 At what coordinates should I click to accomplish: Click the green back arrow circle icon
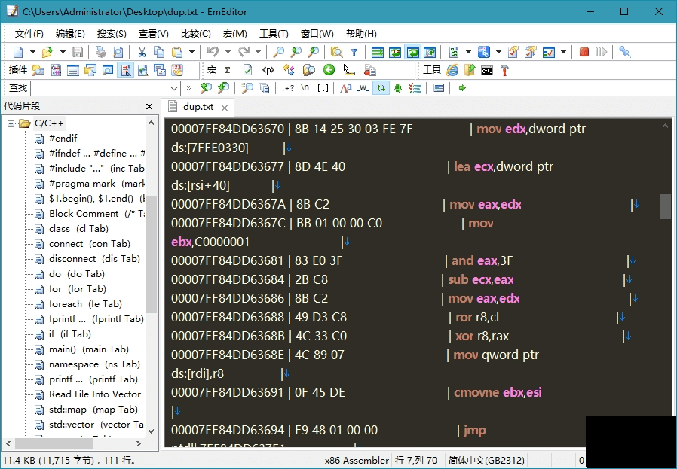pyautogui.click(x=329, y=70)
